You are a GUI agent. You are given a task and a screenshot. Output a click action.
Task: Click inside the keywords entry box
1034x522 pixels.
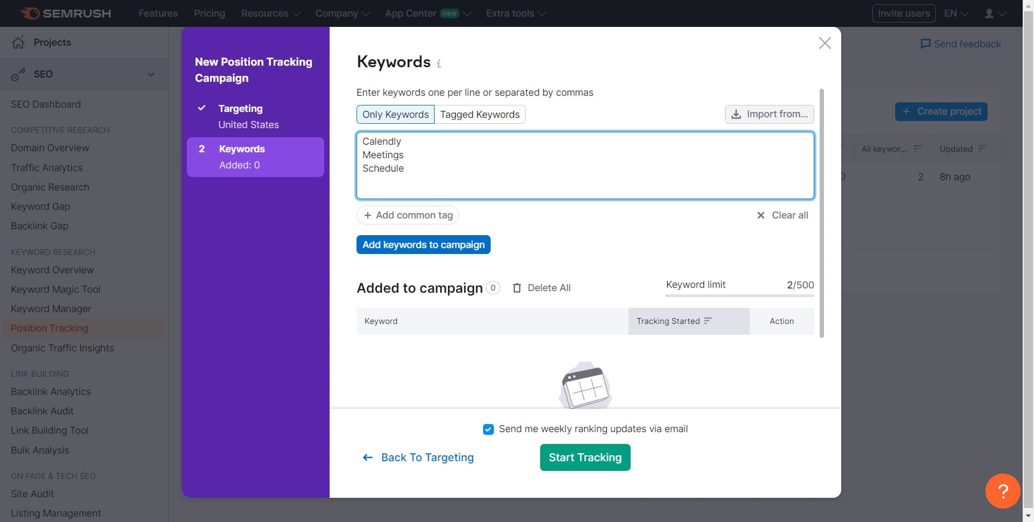(584, 165)
